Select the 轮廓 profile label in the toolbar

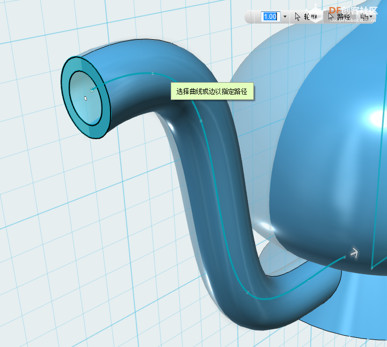[x=310, y=17]
